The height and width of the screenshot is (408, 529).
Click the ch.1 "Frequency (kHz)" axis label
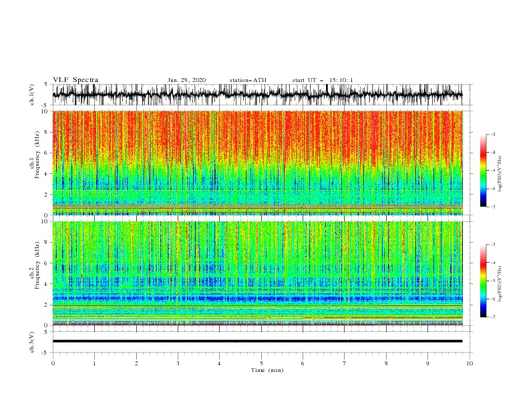37,155
